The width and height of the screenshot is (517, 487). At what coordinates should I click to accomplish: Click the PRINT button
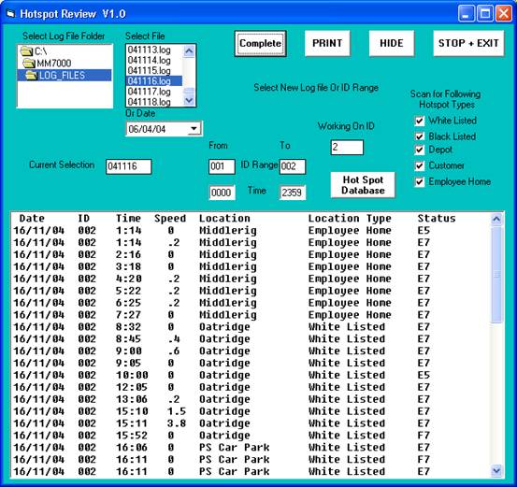click(x=327, y=43)
